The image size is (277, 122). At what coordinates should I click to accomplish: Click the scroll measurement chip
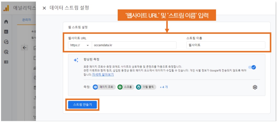(x=126, y=87)
